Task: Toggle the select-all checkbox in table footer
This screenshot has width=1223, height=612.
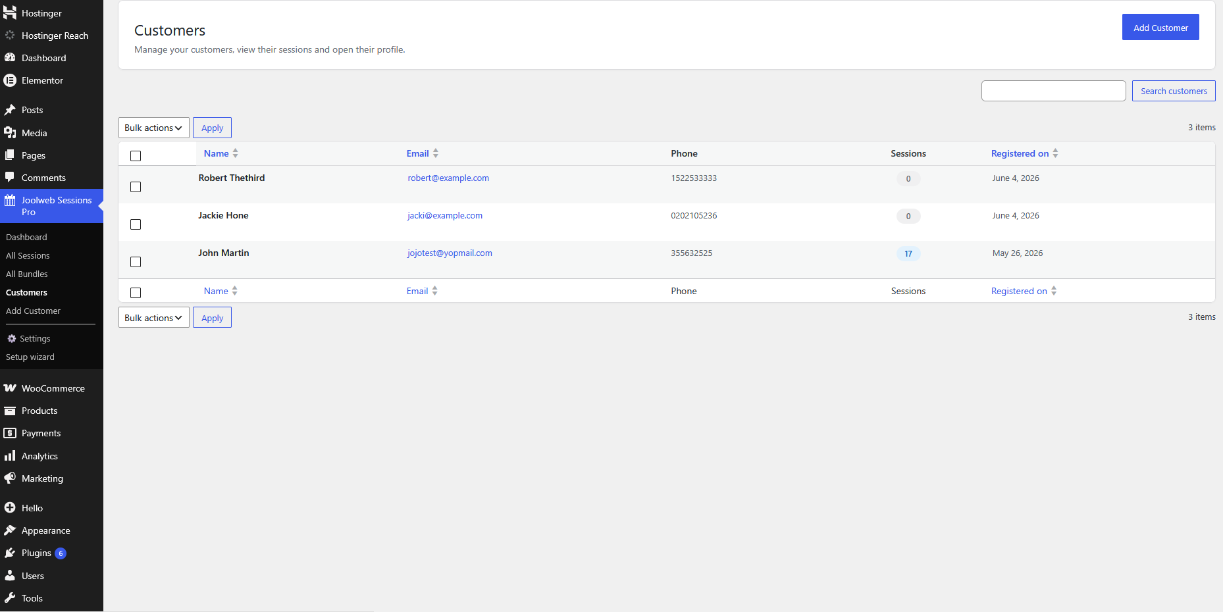Action: click(136, 293)
